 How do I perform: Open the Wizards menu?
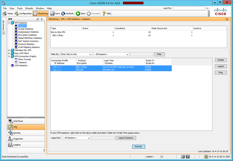click(29, 8)
